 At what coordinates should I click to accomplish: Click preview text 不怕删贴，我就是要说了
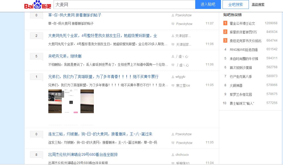point(108,64)
